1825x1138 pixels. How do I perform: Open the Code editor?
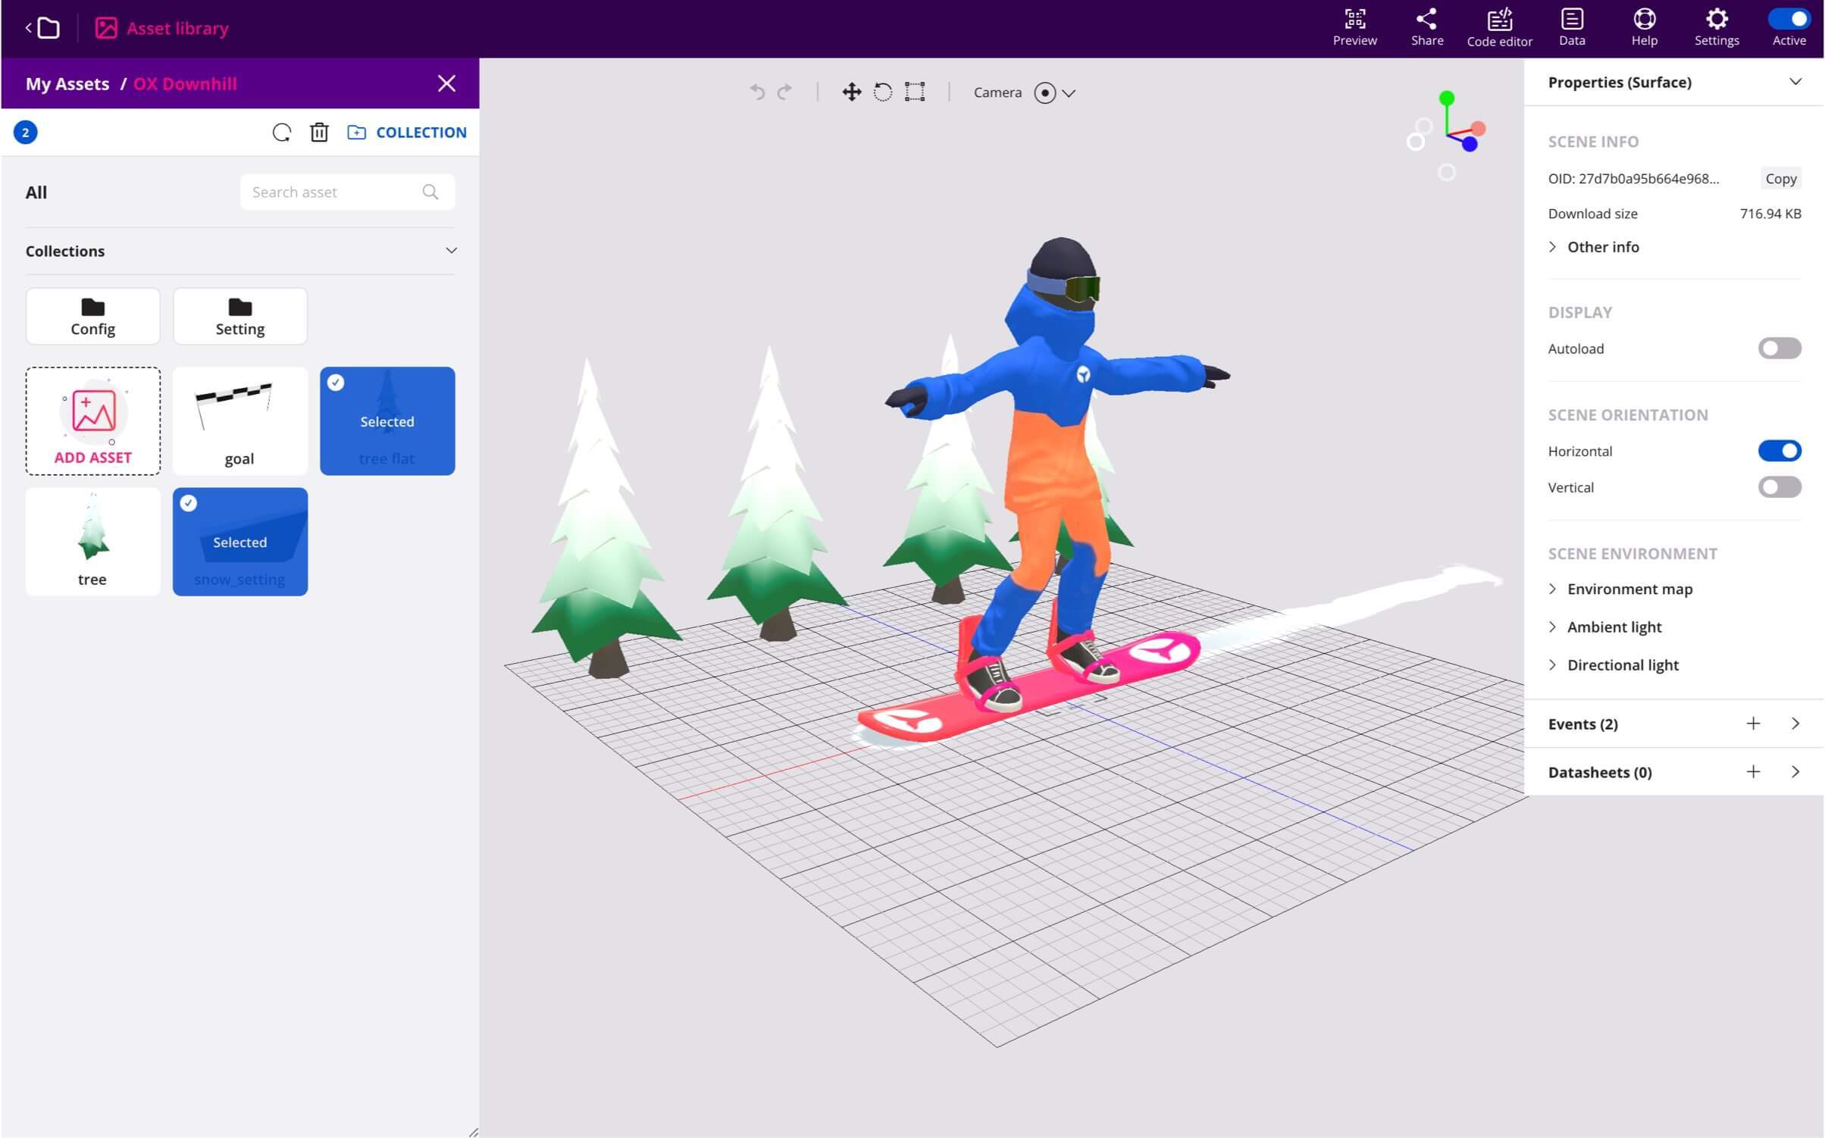[x=1499, y=28]
